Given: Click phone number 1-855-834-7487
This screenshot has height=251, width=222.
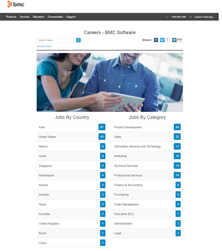Looking at the screenshot, I should coord(179,17).
